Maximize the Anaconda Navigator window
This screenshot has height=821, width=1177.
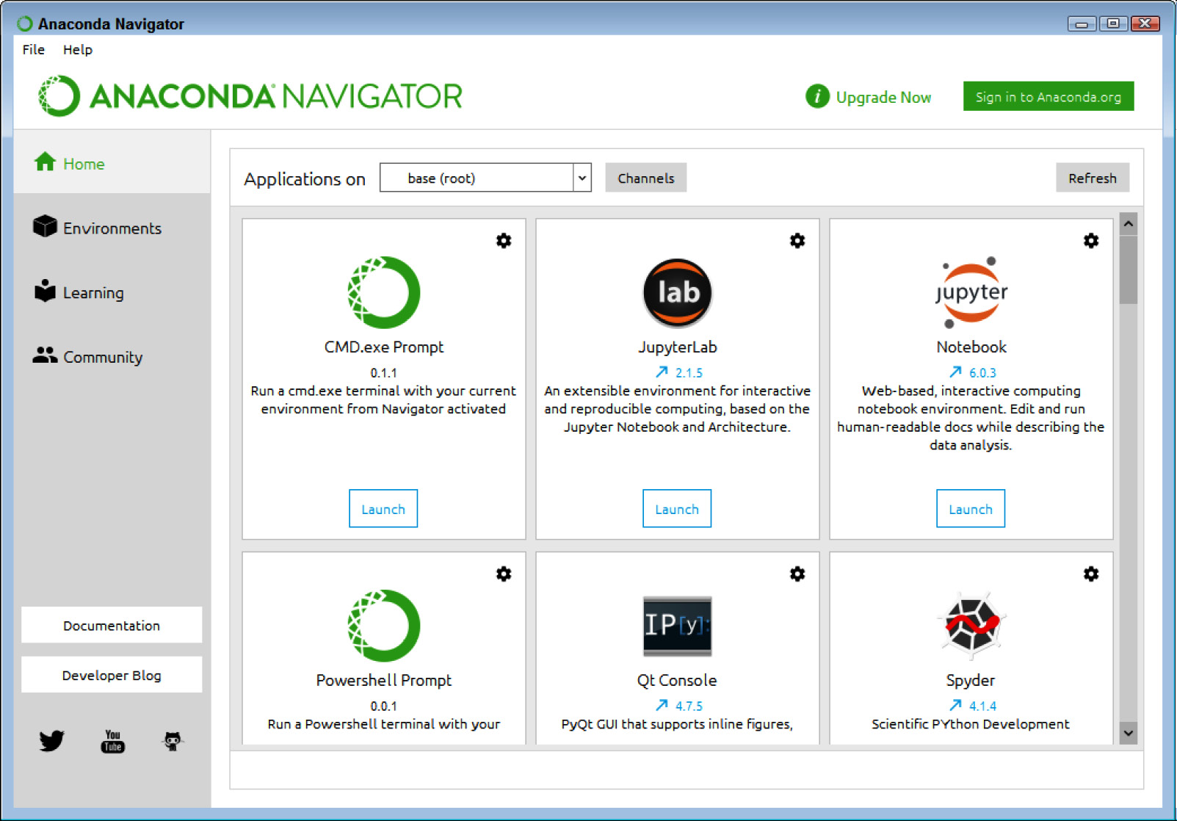(1113, 23)
